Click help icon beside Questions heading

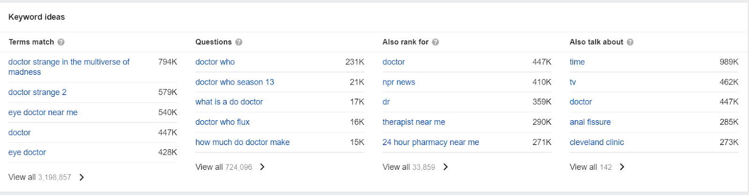point(239,42)
